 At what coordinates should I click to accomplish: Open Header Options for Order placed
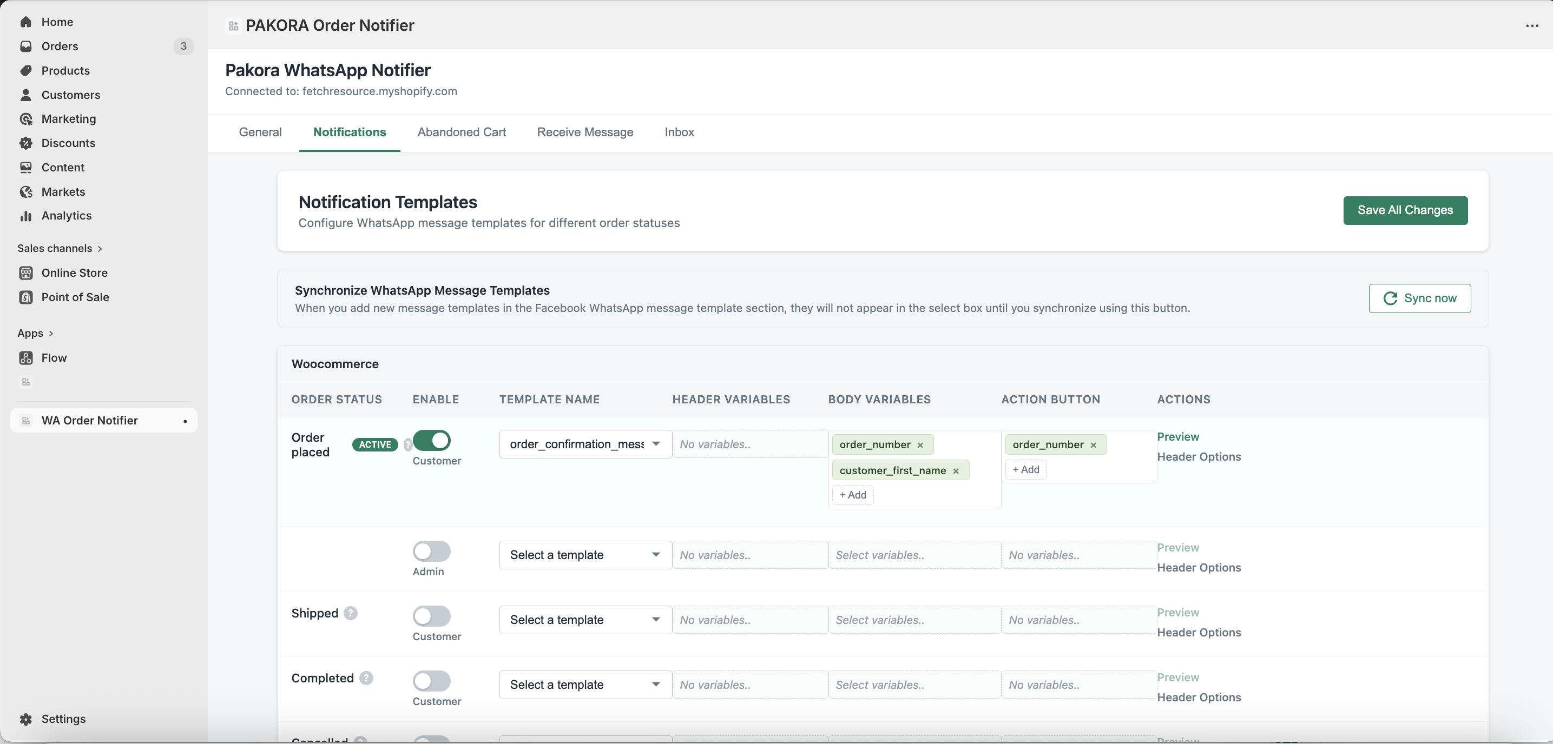[x=1199, y=457]
